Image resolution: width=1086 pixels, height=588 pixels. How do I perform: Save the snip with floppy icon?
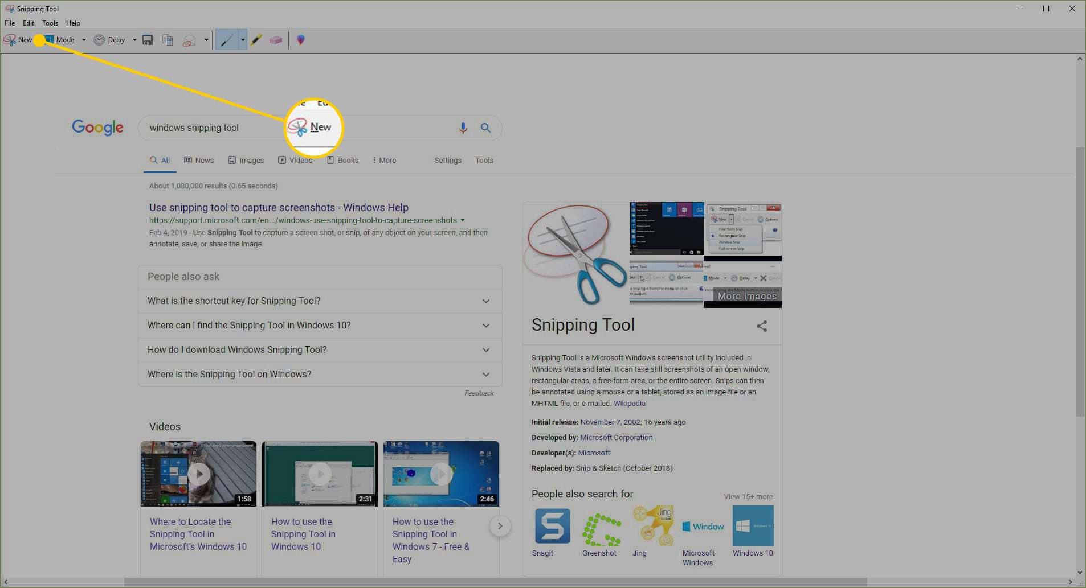(x=148, y=40)
